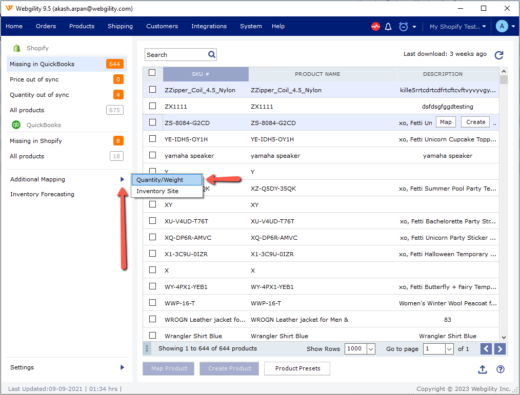Click the red activity pulse icon
520x395 pixels.
375,27
